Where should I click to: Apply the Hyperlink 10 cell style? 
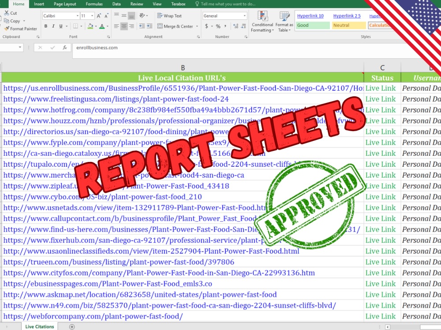point(310,16)
